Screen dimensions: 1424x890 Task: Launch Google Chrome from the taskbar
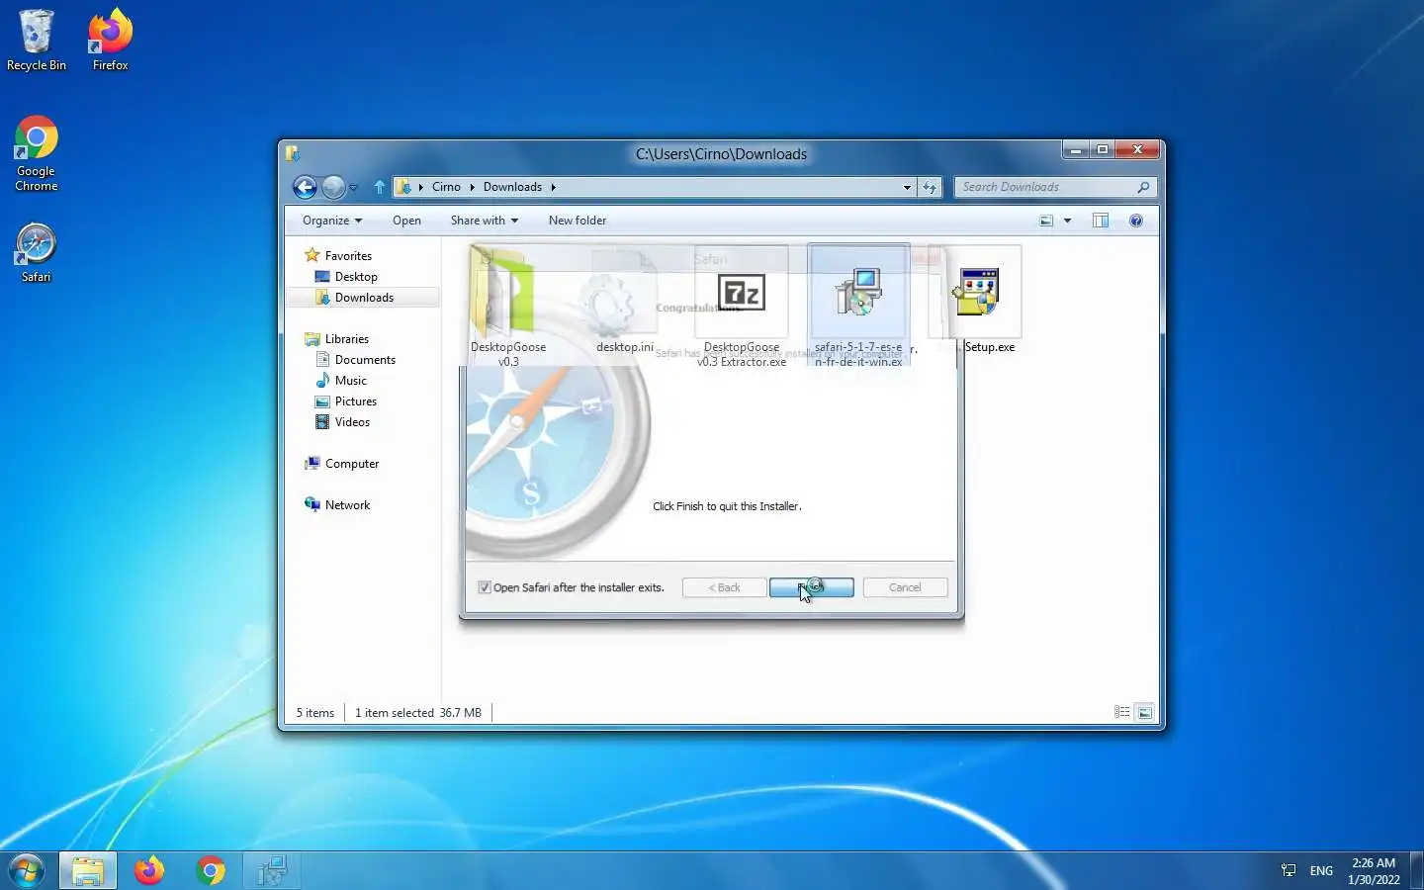tap(211, 871)
